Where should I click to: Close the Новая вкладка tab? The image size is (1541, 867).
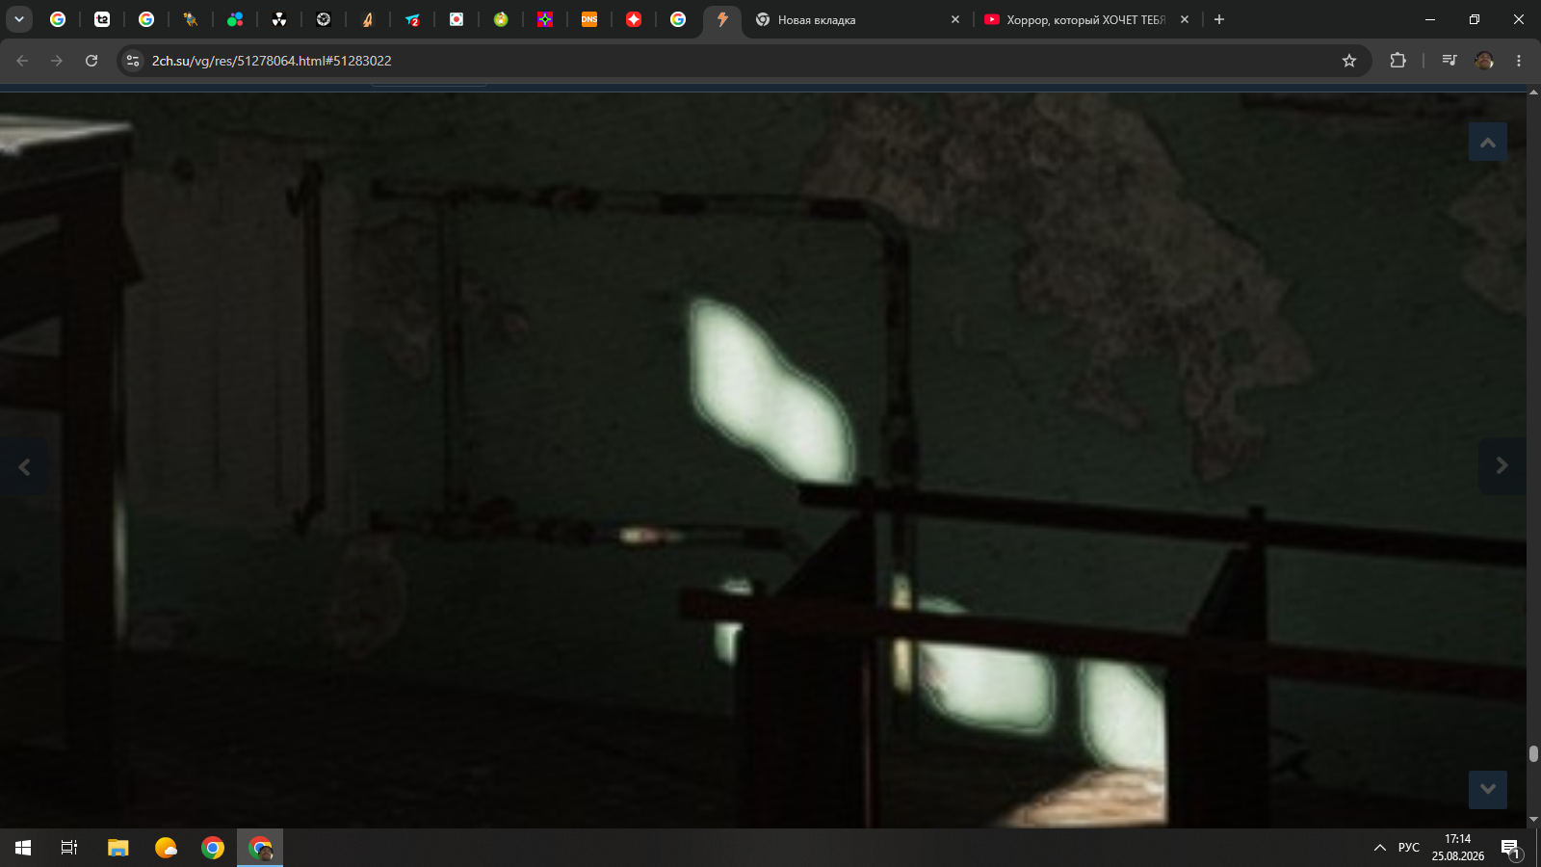point(955,19)
